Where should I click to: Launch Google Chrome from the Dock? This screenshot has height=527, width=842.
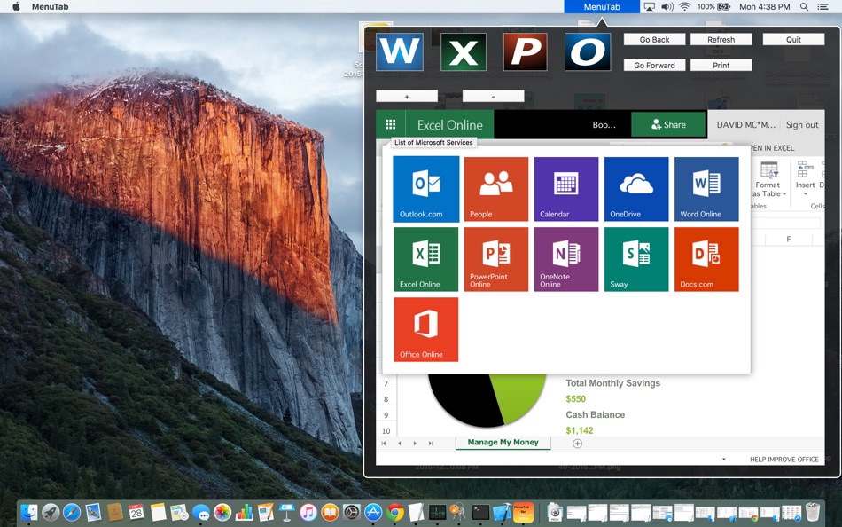[x=394, y=512]
